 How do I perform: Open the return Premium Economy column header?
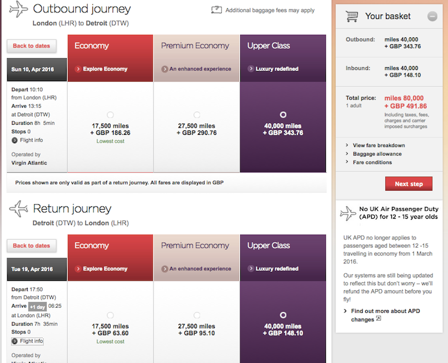(x=196, y=246)
